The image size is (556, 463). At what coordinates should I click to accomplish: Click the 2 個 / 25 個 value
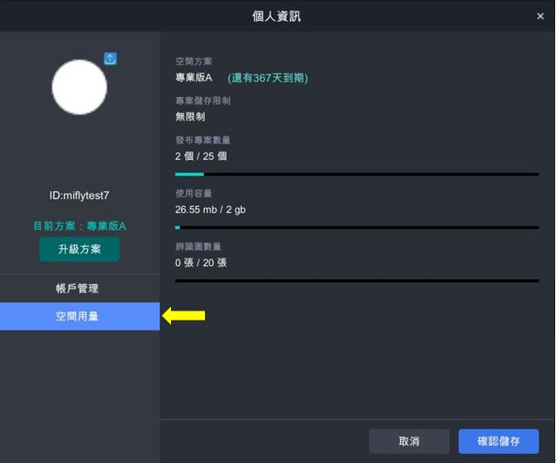201,156
